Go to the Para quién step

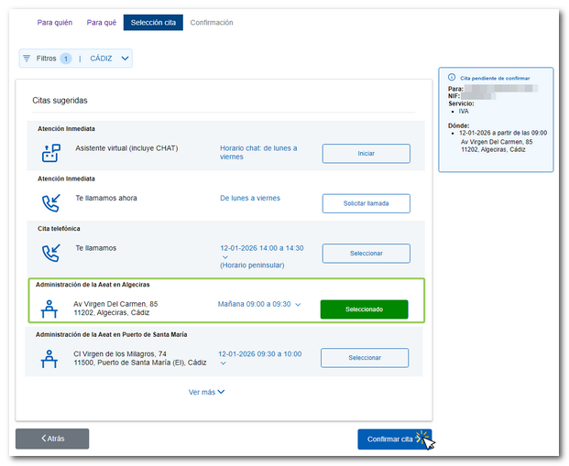tap(52, 22)
